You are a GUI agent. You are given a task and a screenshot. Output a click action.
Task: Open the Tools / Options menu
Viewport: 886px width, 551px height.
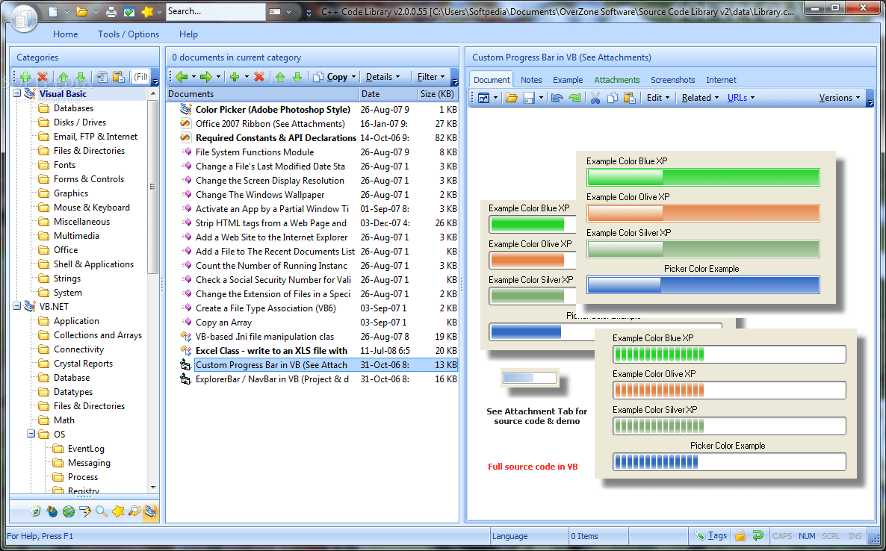point(128,34)
